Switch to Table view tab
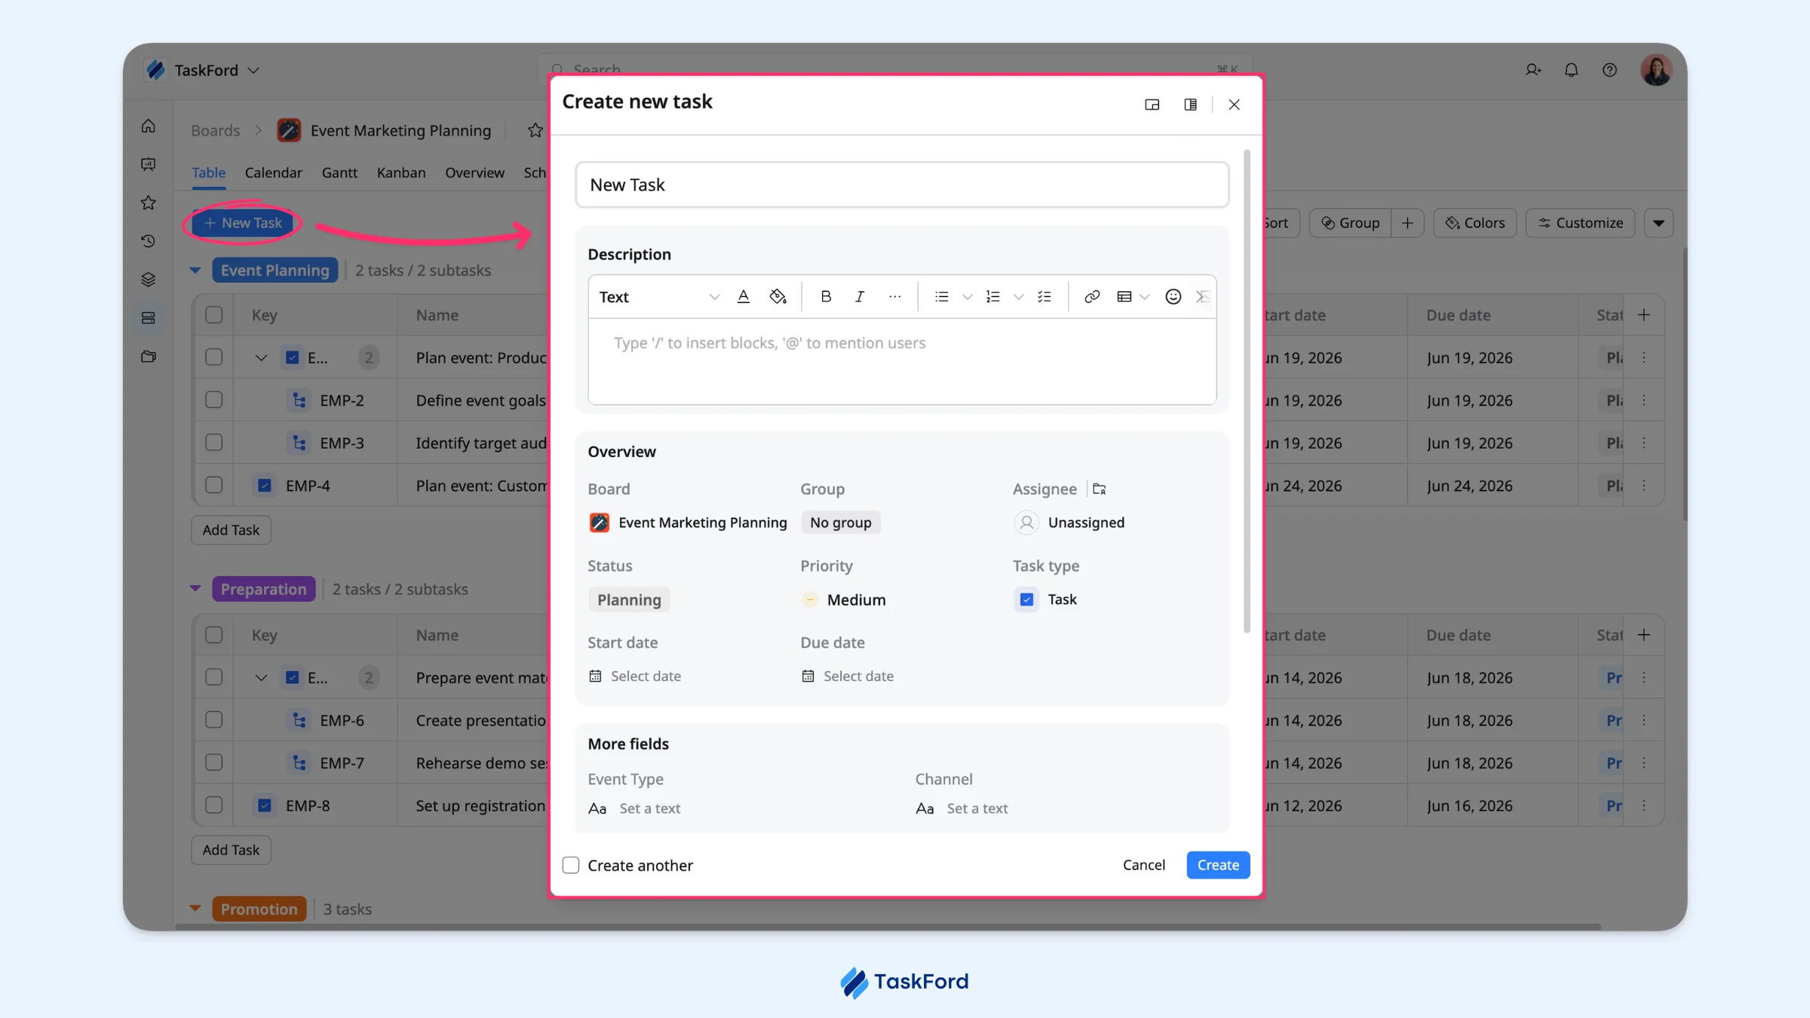The image size is (1810, 1018). 208,173
